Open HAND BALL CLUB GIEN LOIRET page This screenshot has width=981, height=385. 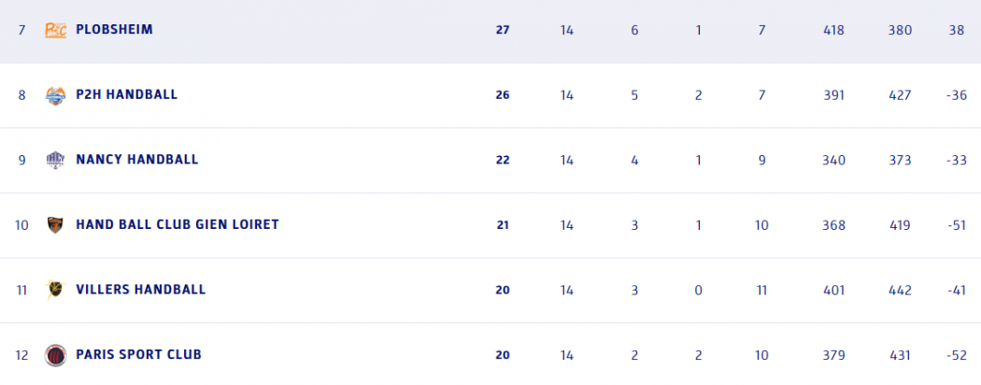(x=177, y=225)
